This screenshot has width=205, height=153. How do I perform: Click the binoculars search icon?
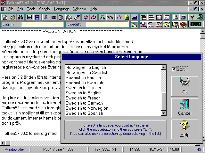(20, 17)
